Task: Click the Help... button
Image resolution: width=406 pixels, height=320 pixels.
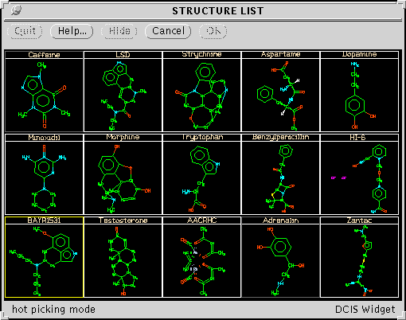Action: 72,31
